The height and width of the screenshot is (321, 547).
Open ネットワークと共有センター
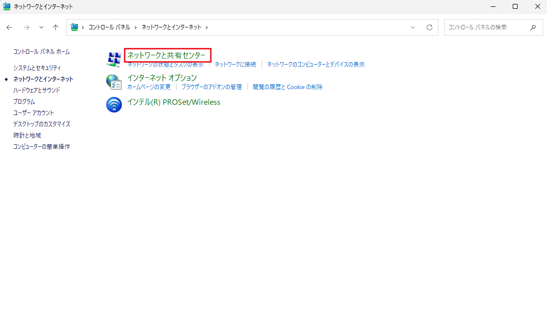(166, 55)
